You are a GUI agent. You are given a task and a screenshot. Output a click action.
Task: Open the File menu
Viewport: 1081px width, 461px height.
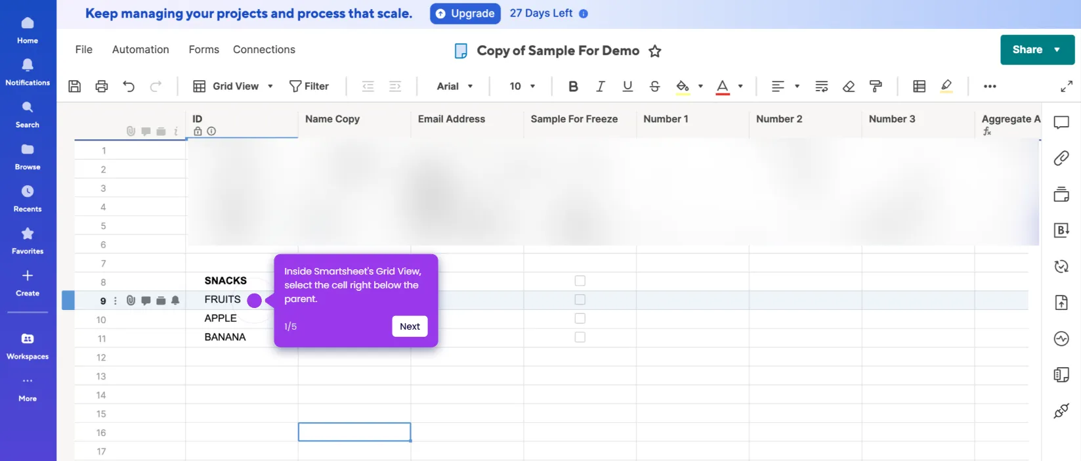tap(84, 50)
